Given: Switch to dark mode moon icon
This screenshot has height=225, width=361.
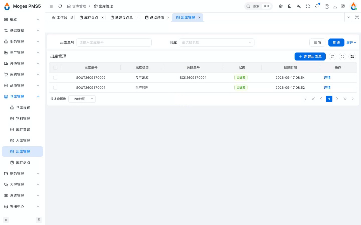Looking at the screenshot, I should [290, 6].
